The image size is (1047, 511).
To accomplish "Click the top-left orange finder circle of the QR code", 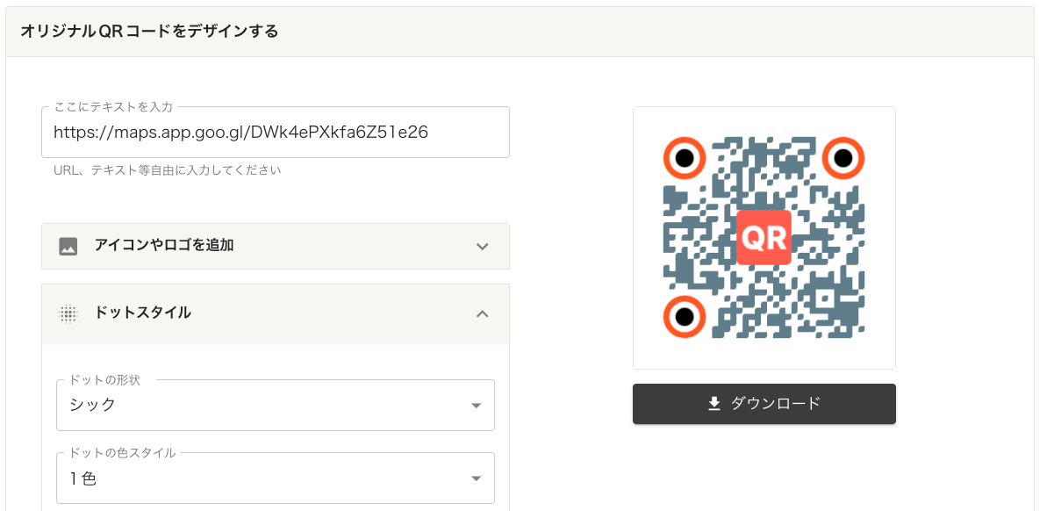I will coord(685,158).
